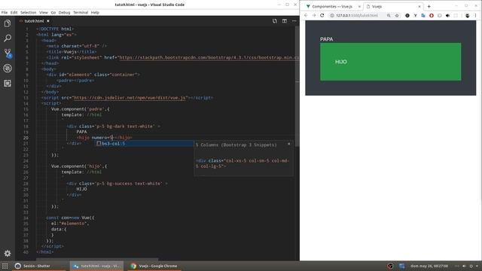
Task: Switch to the Vuejs Chrome tab
Action: [x=393, y=7]
